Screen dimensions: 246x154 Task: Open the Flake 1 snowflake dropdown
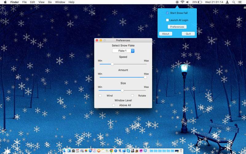tap(123, 51)
